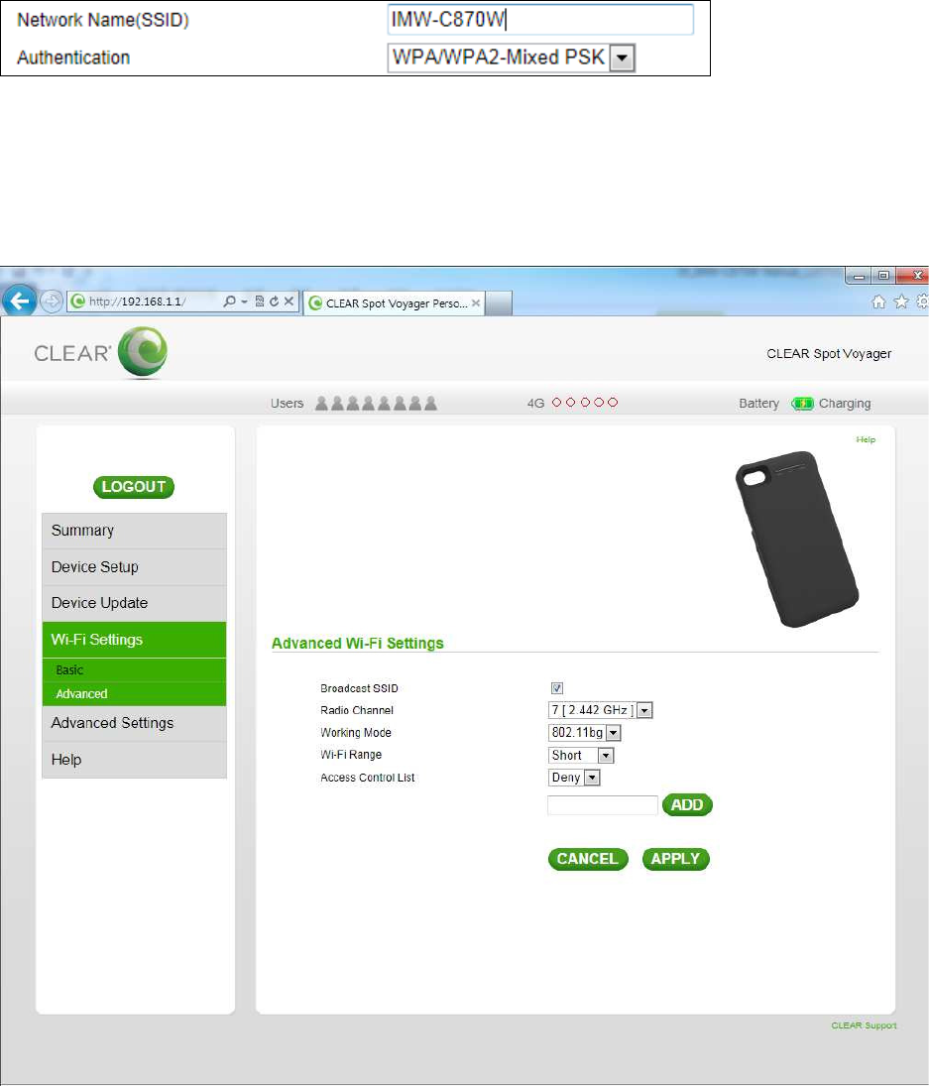
Task: Select the Basic Wi-Fi submenu
Action: click(x=134, y=669)
